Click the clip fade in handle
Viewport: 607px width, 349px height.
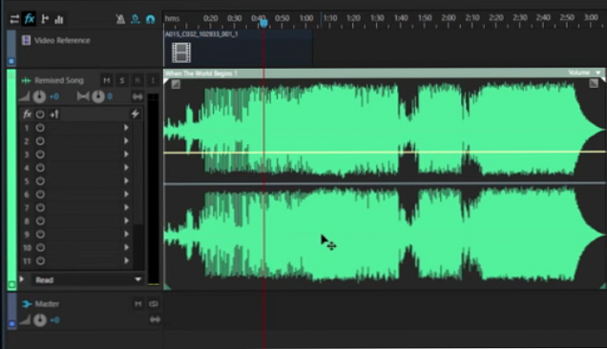tap(176, 84)
